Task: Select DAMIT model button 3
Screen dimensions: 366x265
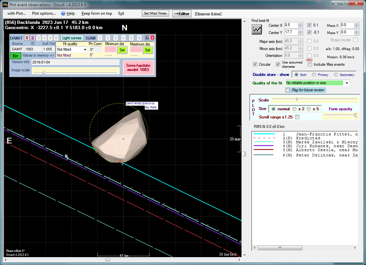Action: click(x=39, y=38)
